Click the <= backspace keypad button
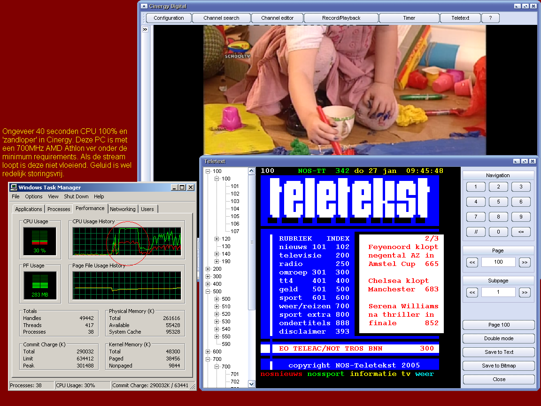Image resolution: width=541 pixels, height=406 pixels. [521, 232]
